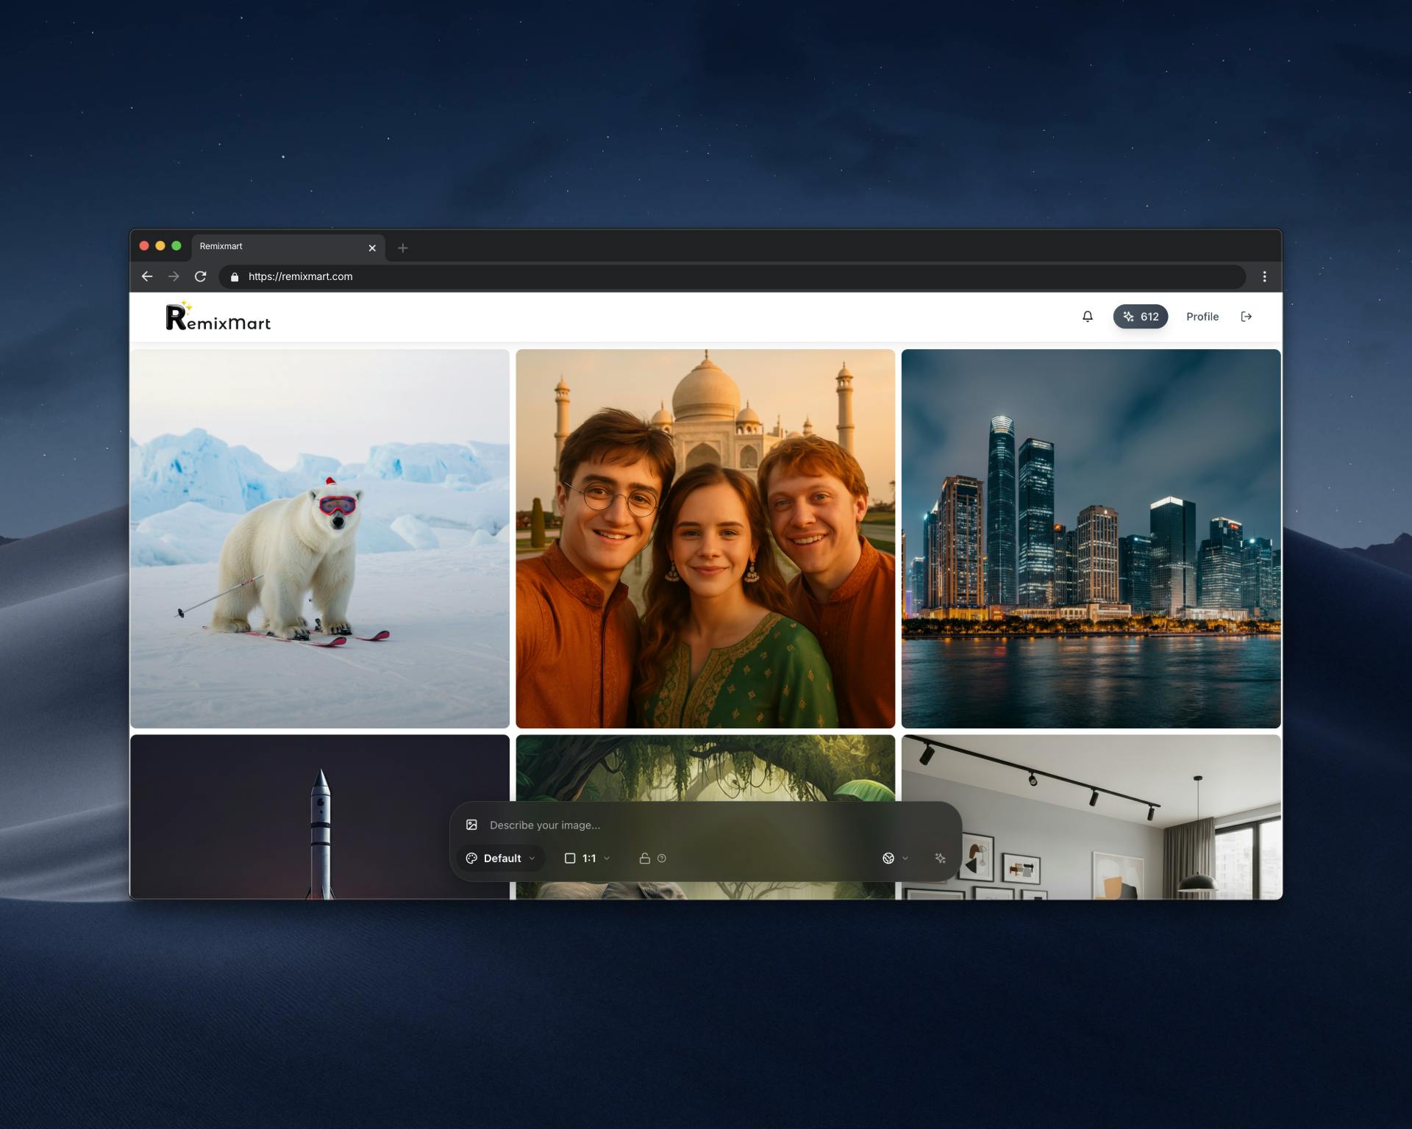Reload the current page
The height and width of the screenshot is (1129, 1412).
point(200,276)
